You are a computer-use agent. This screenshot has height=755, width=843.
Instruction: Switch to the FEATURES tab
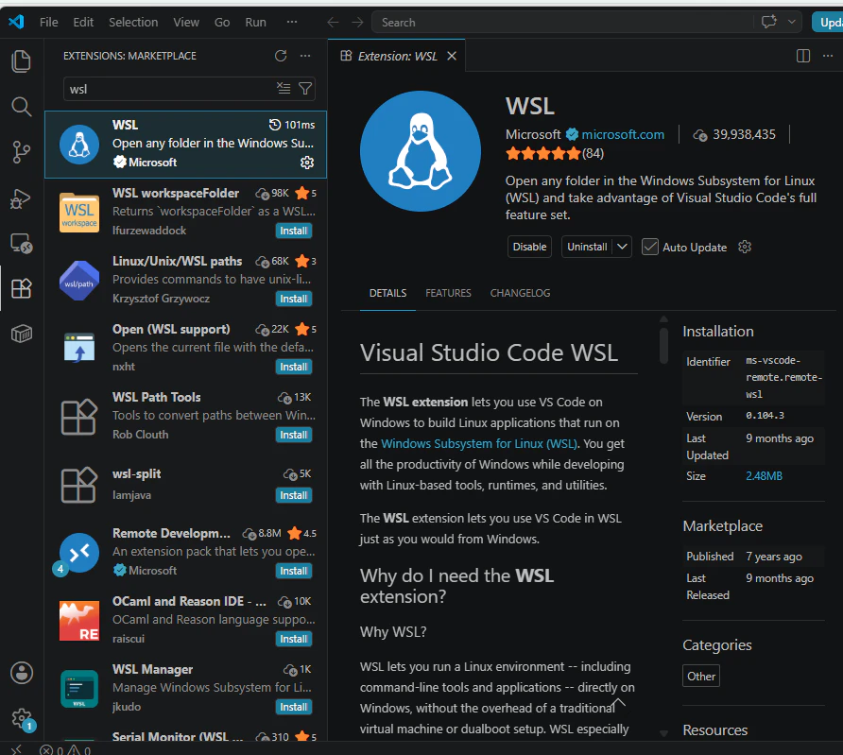448,293
